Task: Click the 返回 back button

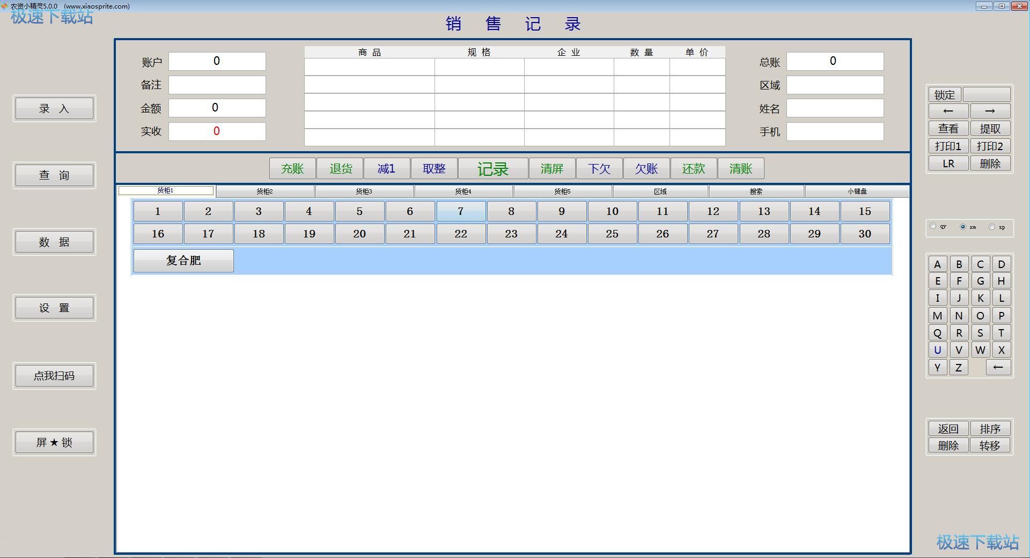Action: pos(948,429)
